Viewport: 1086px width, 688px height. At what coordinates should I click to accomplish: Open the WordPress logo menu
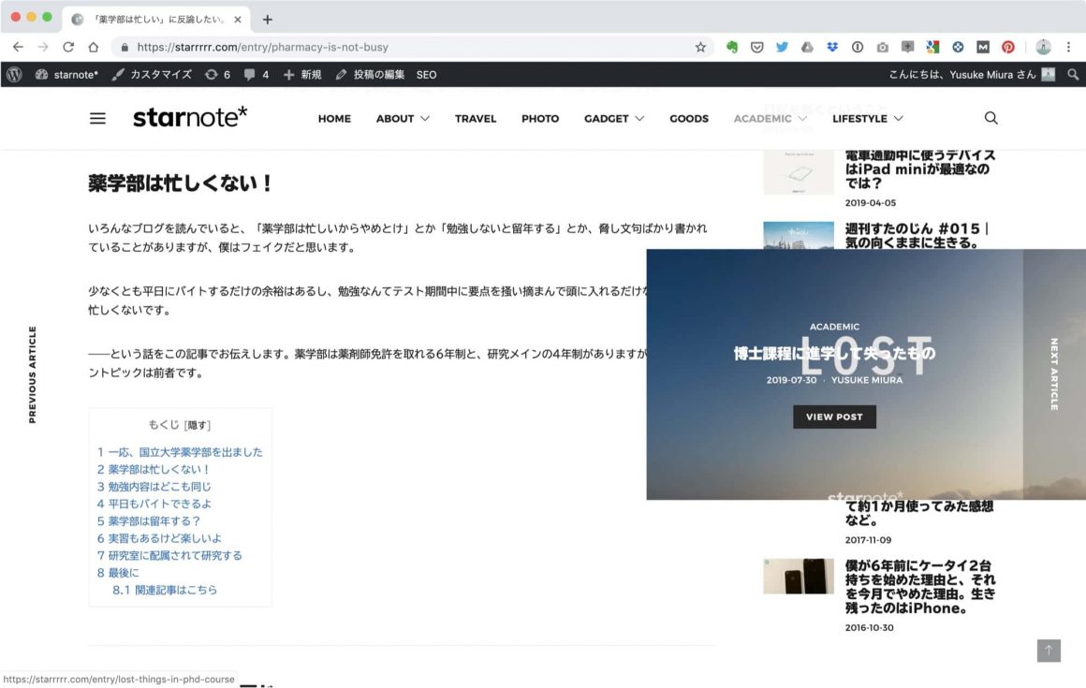pyautogui.click(x=14, y=75)
